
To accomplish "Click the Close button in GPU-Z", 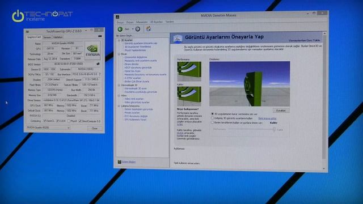I will pyautogui.click(x=95, y=129).
